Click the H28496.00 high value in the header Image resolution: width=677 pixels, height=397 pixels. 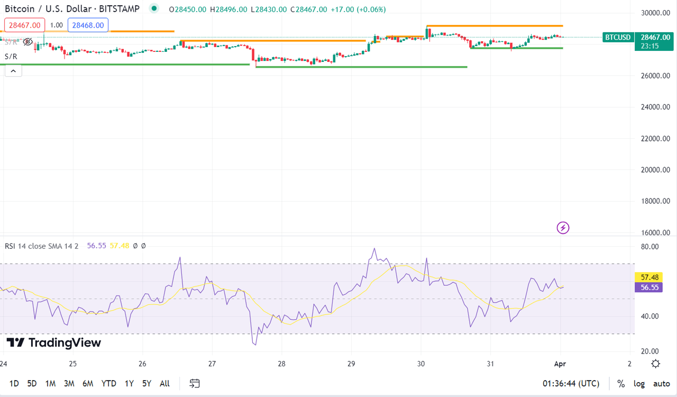[228, 10]
